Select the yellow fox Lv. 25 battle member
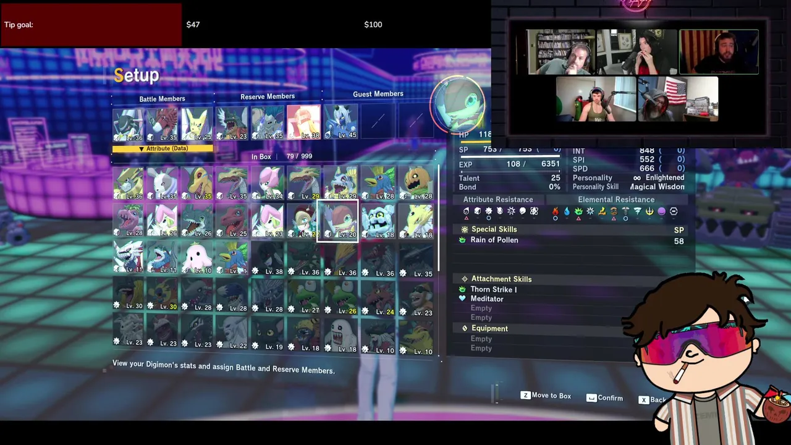The width and height of the screenshot is (791, 445). tap(197, 124)
